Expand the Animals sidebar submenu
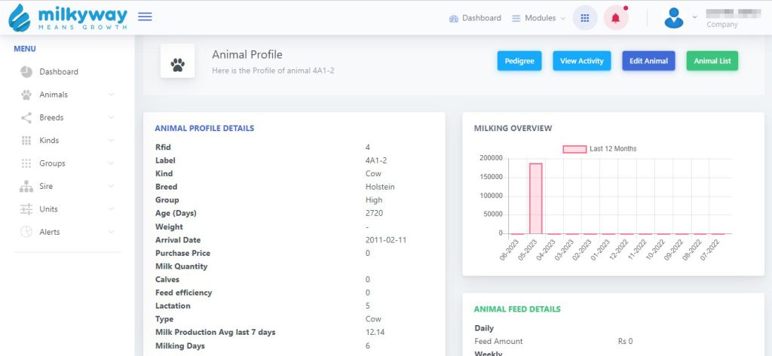Screen dimensions: 772x356 [x=111, y=95]
